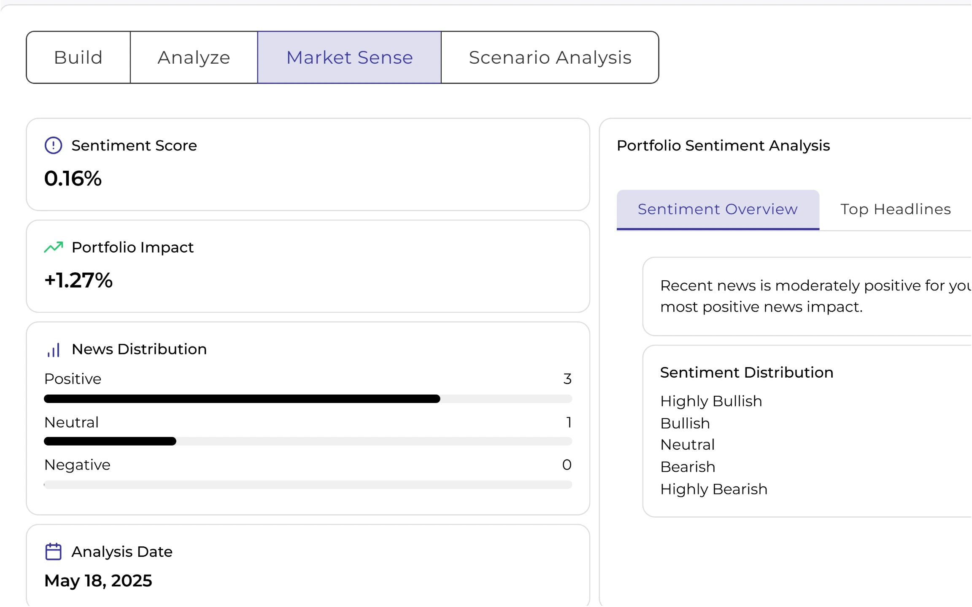Click the News Distribution heading
The height and width of the screenshot is (607, 972).
[139, 349]
